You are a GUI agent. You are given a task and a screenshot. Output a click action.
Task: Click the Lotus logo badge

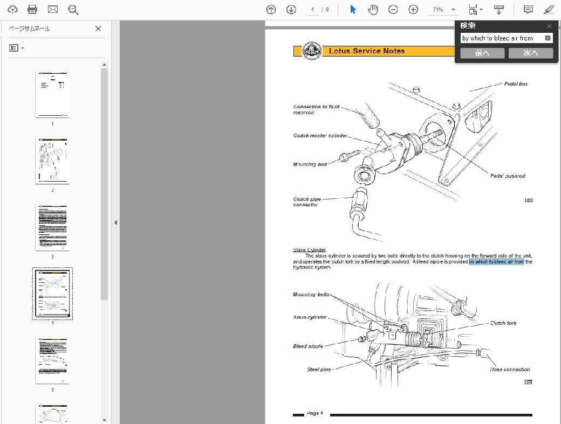(312, 51)
